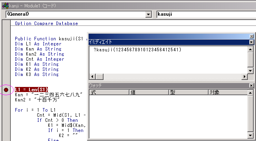Screen dimensions: 256x141
Task: Click the イミディエイト window down scroll arrow
Action: point(250,70)
